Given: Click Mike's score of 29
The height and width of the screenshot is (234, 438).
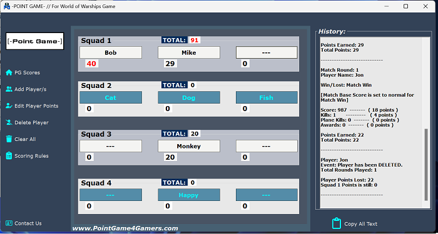Looking at the screenshot, I should coord(170,64).
